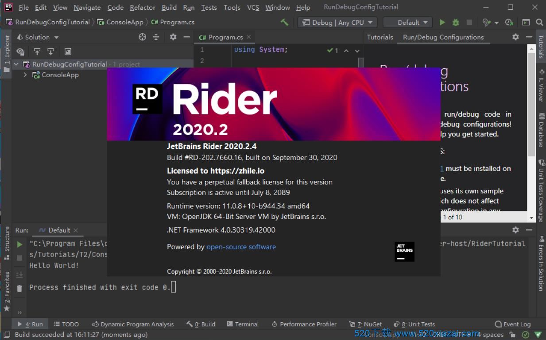
Task: Open the TODO tool window
Action: (66, 324)
